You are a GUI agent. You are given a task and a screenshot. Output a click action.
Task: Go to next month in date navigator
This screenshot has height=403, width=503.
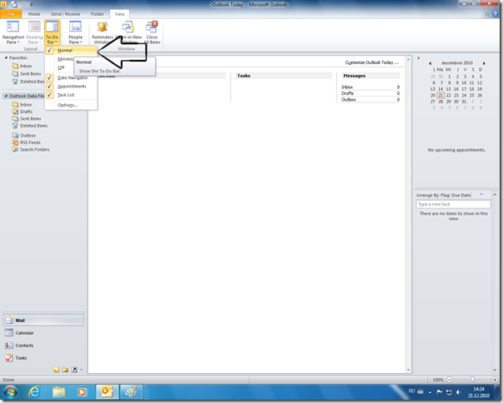pos(484,63)
